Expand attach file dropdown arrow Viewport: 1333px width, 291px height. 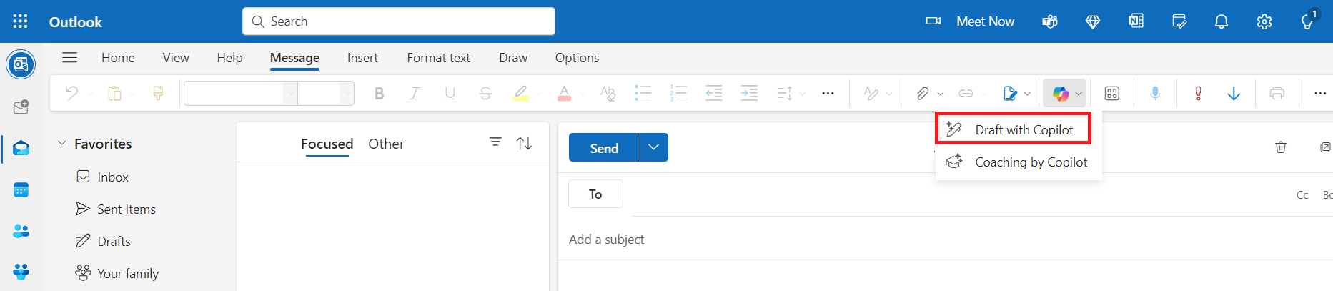pos(941,94)
